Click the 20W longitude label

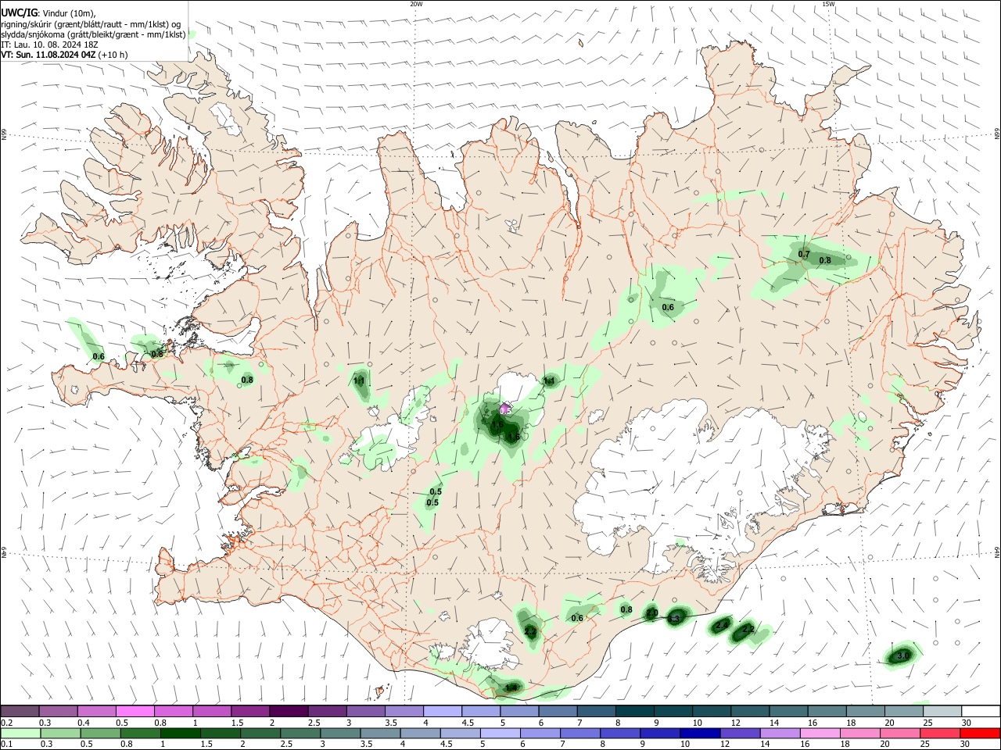[x=416, y=4]
